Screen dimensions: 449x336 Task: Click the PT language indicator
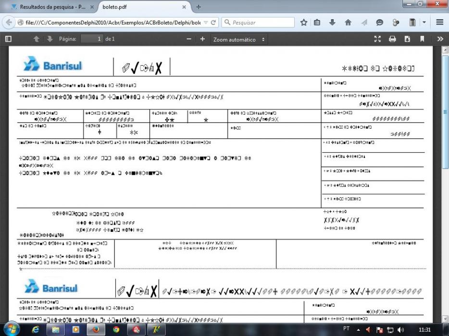pos(346,329)
